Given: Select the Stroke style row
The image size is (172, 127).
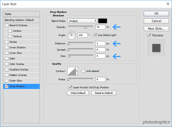Looking at the screenshot, I should [21, 42].
